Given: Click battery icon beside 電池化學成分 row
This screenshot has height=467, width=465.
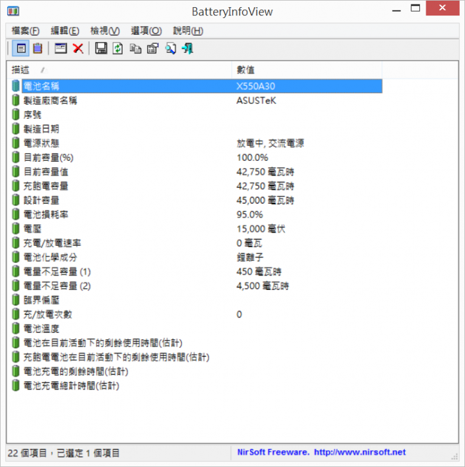Looking at the screenshot, I should tap(15, 258).
